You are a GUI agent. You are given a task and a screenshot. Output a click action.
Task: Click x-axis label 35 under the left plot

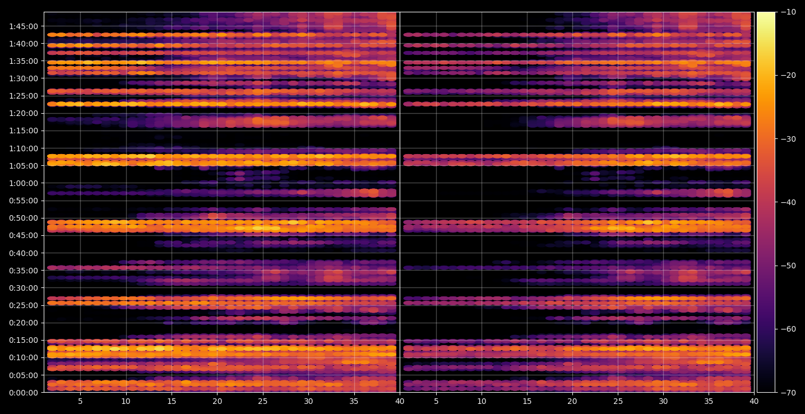click(354, 401)
